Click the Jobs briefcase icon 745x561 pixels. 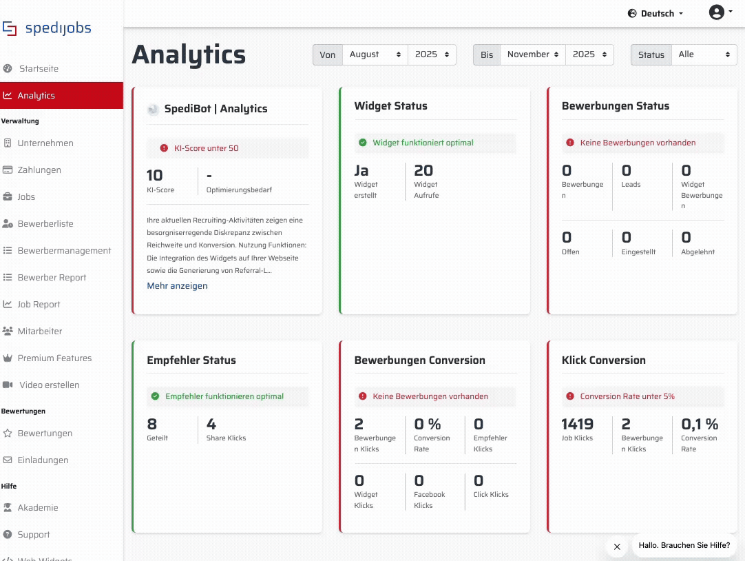click(x=8, y=197)
